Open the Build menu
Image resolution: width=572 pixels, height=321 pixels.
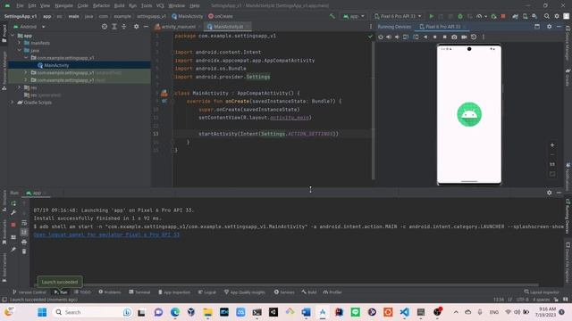pyautogui.click(x=119, y=5)
